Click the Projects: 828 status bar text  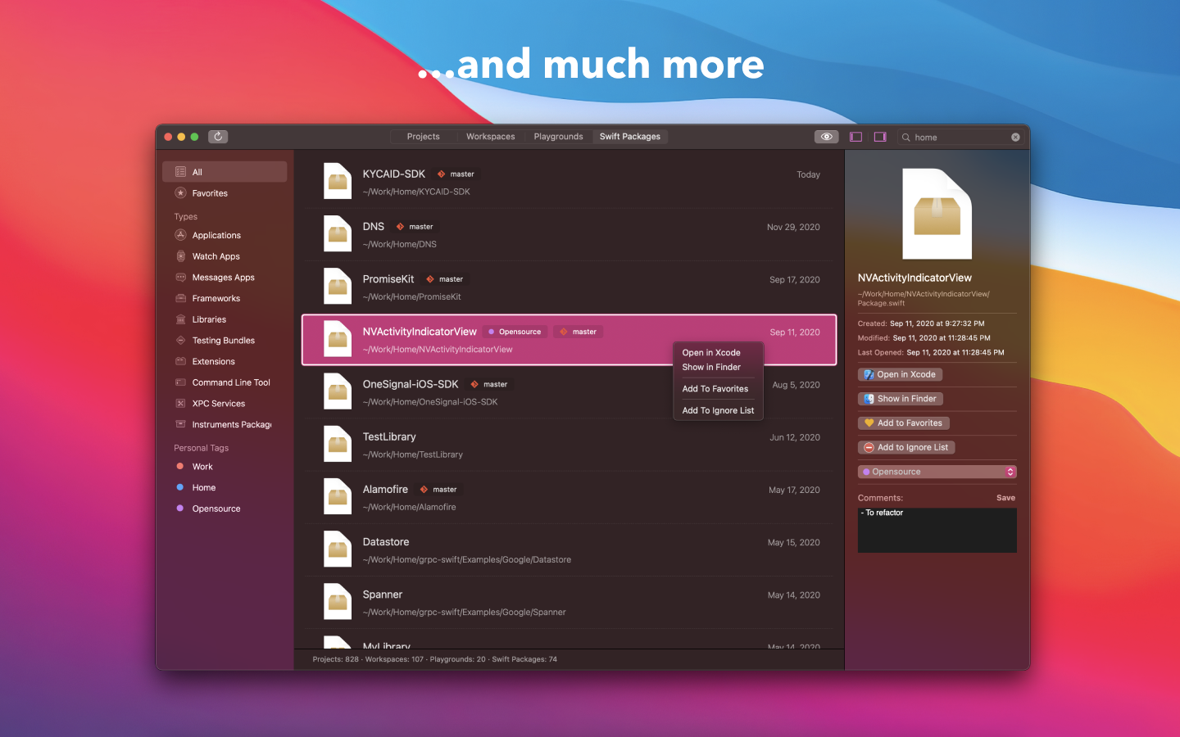[336, 659]
